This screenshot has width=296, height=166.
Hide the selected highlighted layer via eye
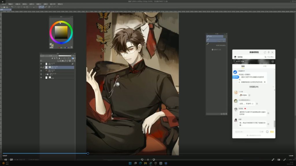point(41,67)
